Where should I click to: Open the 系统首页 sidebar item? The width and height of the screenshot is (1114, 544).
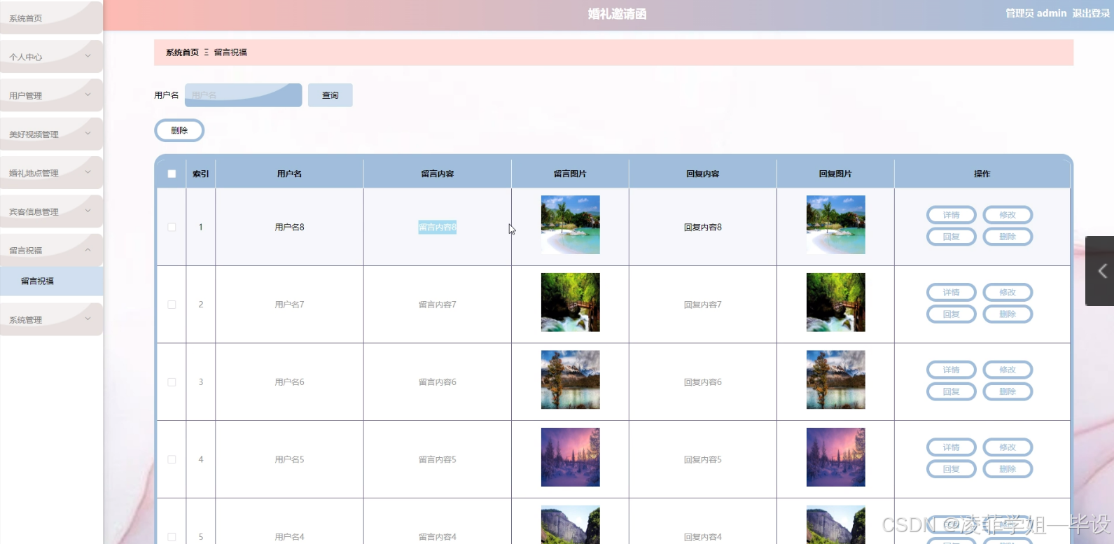point(51,18)
